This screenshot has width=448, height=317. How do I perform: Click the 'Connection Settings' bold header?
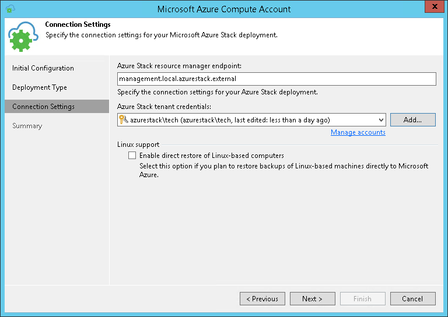click(78, 24)
